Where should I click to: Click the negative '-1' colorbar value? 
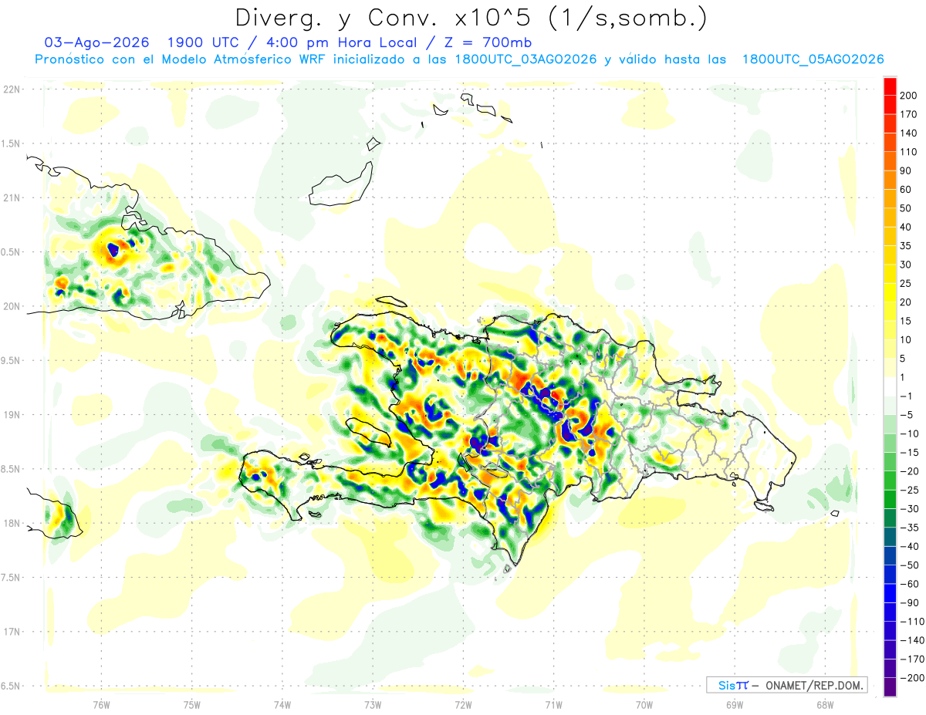(x=907, y=396)
